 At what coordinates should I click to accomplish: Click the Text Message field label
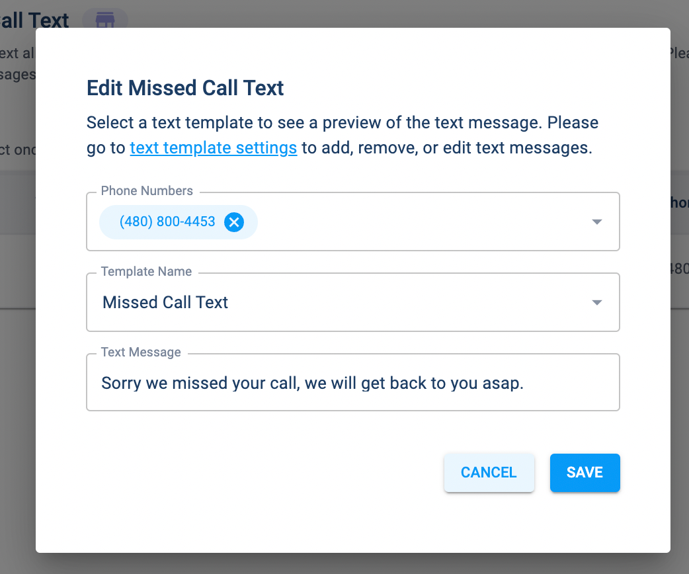(141, 352)
